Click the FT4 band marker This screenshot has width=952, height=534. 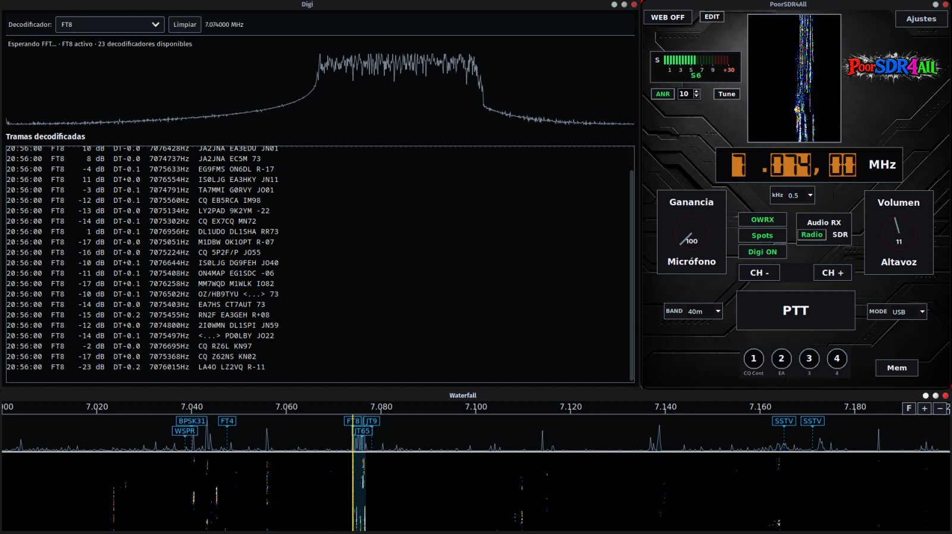point(227,421)
